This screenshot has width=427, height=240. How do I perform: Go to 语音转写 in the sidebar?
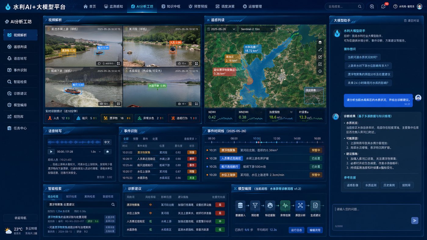pyautogui.click(x=20, y=58)
